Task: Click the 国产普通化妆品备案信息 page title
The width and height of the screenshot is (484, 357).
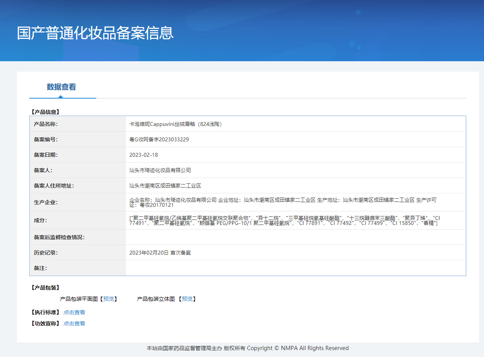Action: point(95,33)
